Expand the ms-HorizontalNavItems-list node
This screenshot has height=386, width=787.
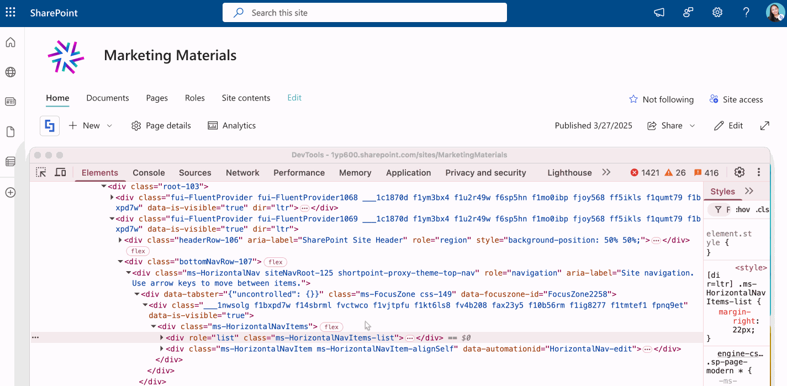(x=162, y=337)
